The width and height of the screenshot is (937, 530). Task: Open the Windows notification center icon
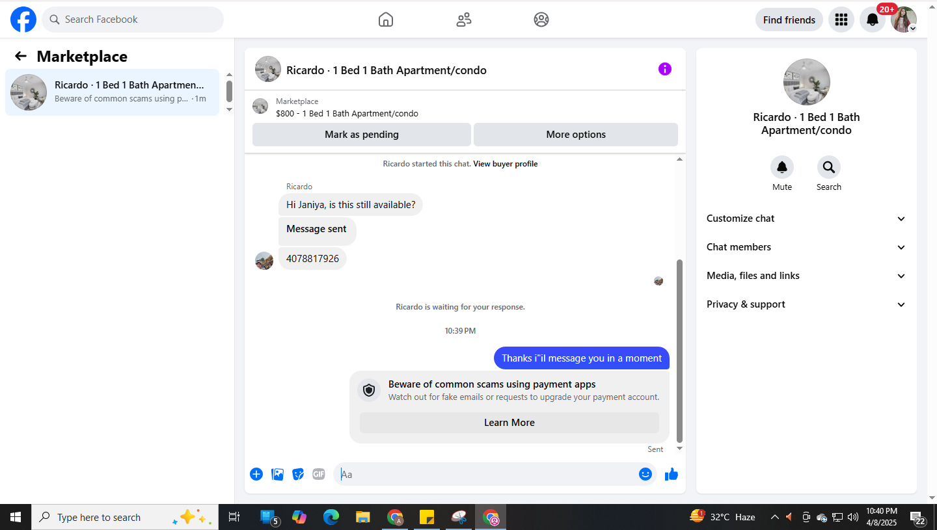pos(918,518)
